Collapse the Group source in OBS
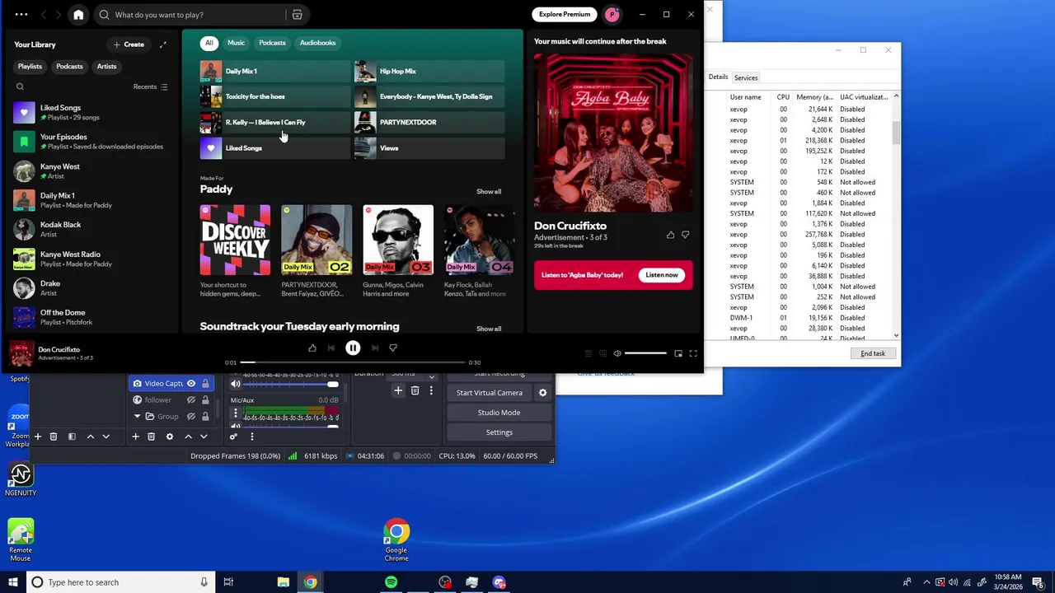 137,417
